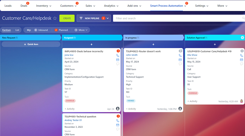The image size is (245, 136).
Task: Add item in Assigned column
Action: [92, 44]
